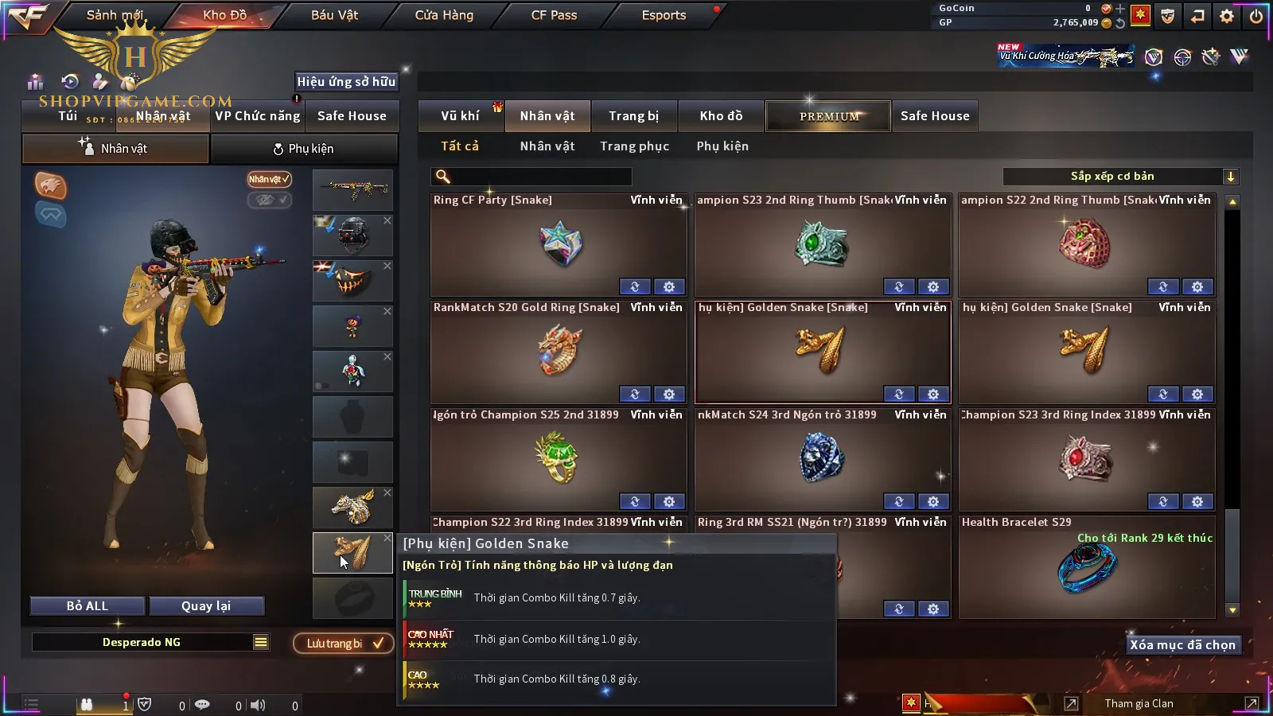
Task: Open the shield icon in top right bar
Action: tap(1168, 15)
